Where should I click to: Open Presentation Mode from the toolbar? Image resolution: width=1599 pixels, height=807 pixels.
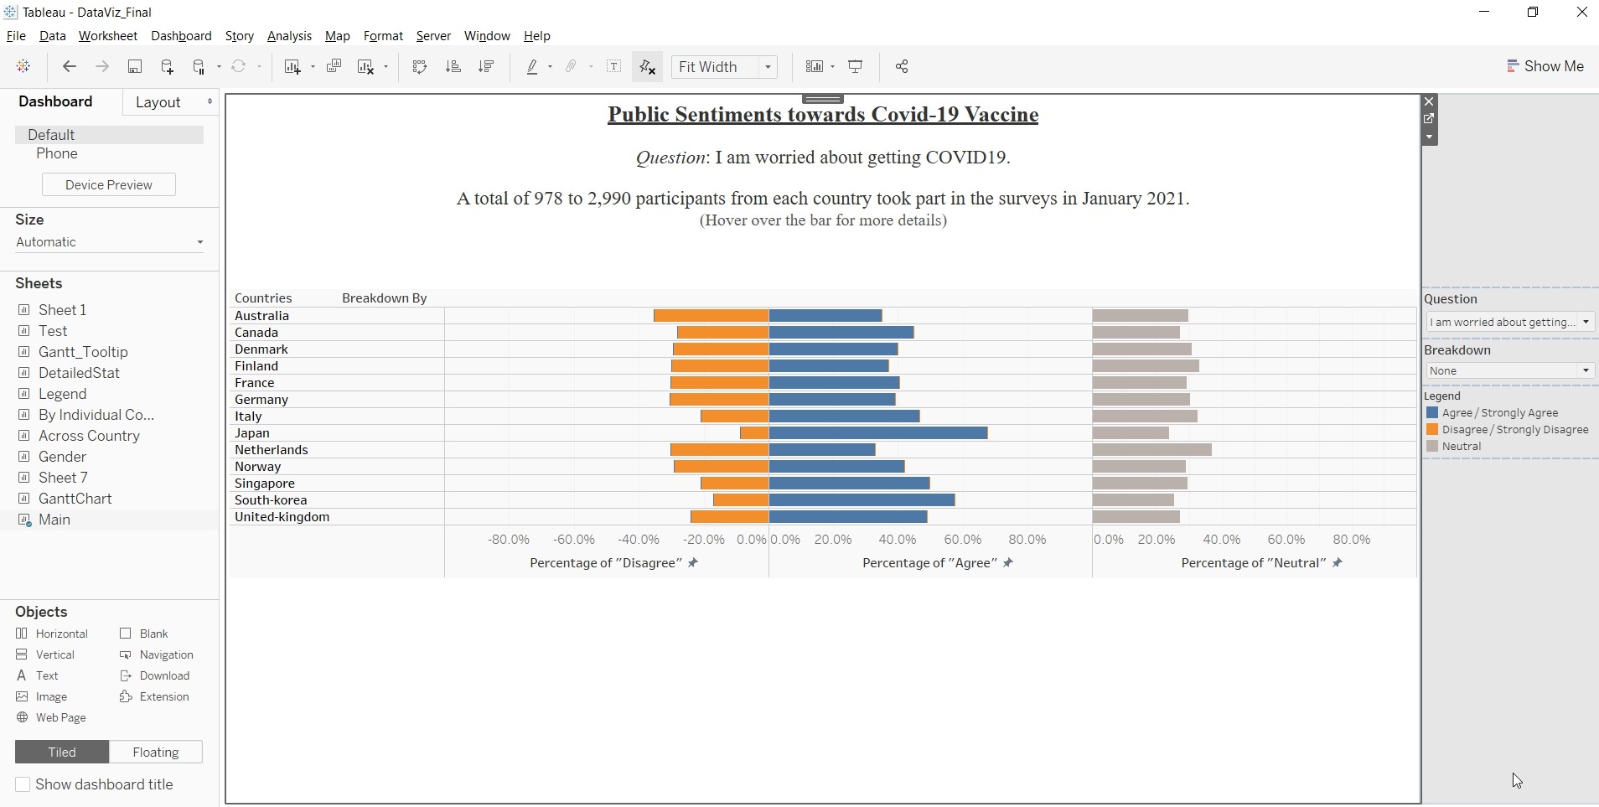point(856,67)
